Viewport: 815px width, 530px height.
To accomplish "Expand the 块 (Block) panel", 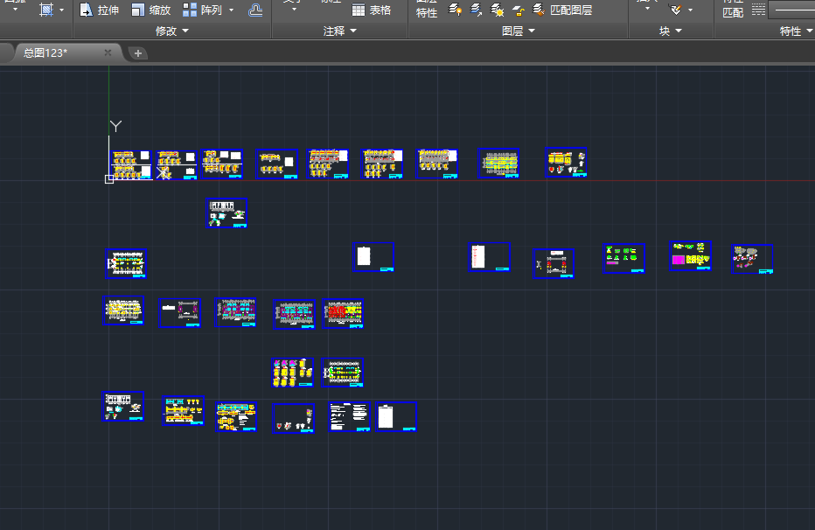I will click(x=671, y=31).
